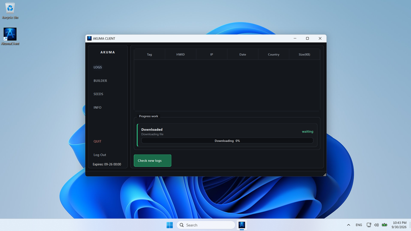Screen dimensions: 411x231
Task: Open the ENG language indicator
Action: coord(359,225)
